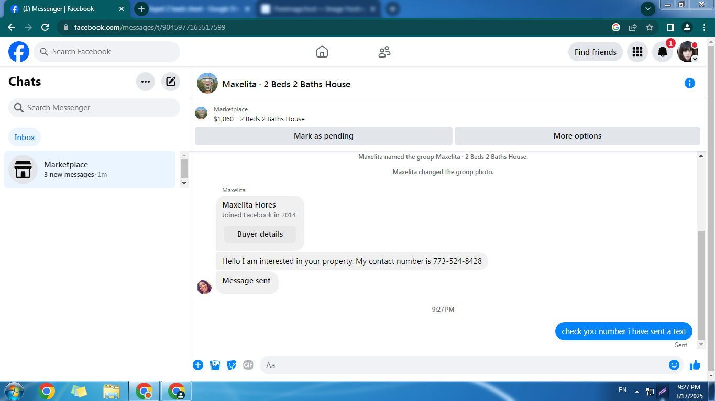
Task: Reload the Messenger page
Action: point(45,27)
